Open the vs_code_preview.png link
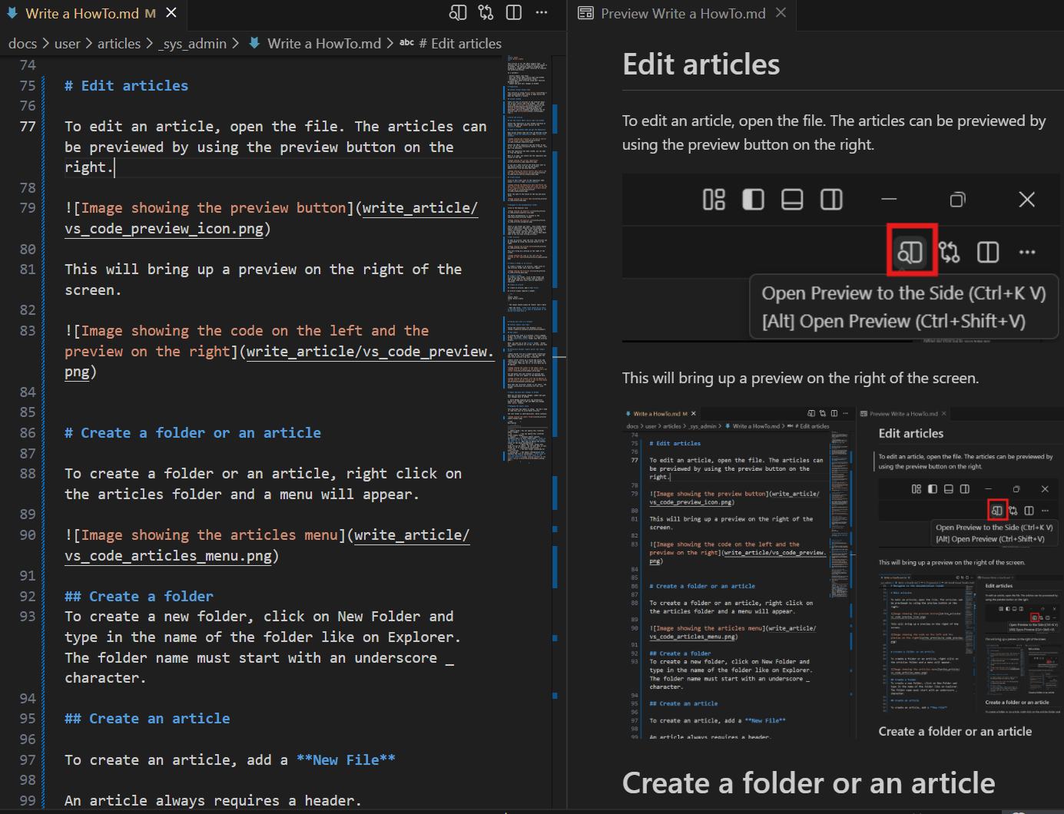The width and height of the screenshot is (1064, 814). click(x=370, y=352)
